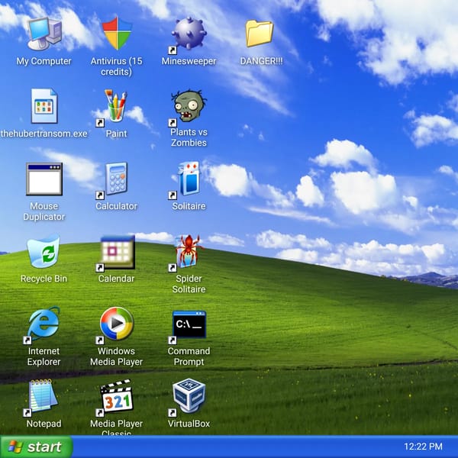Select the "VirtualBox" label text
This screenshot has height=458, width=458.
(x=189, y=424)
